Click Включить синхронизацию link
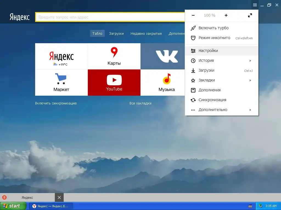Screen dimensions: 281x210 56,103
